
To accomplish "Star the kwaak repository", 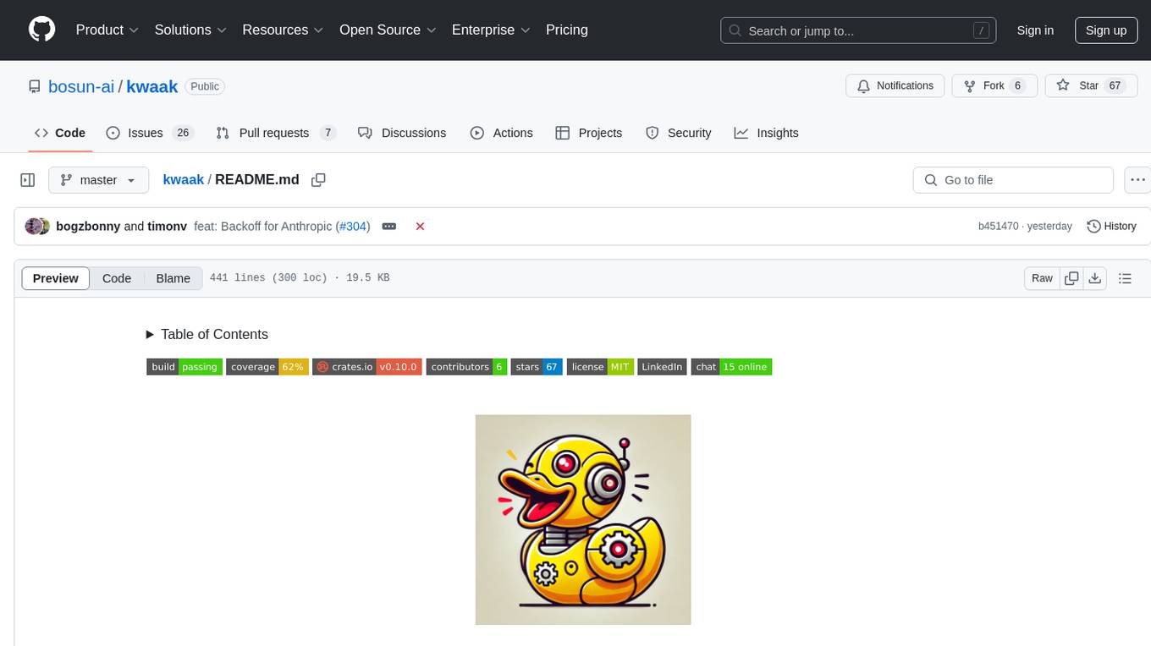I will [1091, 86].
